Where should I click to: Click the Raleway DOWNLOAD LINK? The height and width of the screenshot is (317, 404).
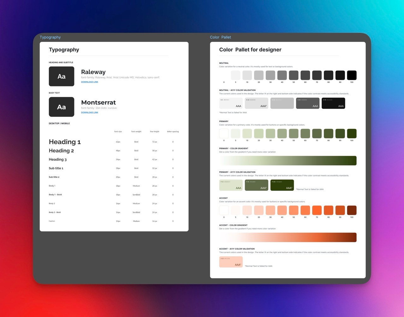[90, 82]
